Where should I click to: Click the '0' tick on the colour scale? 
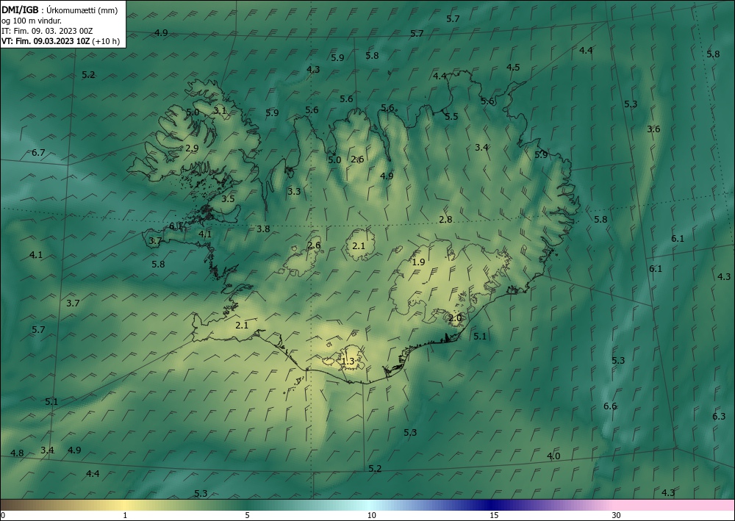pos(3,516)
